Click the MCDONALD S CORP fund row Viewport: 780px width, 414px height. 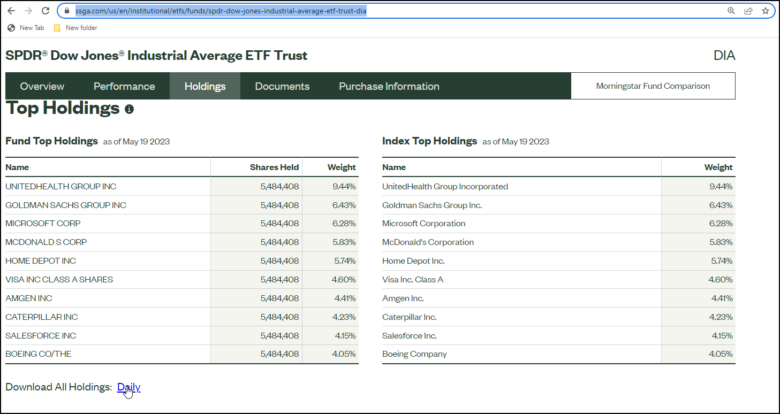click(x=182, y=242)
